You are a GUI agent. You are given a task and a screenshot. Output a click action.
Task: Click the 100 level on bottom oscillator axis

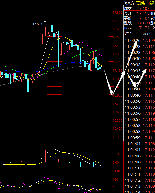point(116,180)
